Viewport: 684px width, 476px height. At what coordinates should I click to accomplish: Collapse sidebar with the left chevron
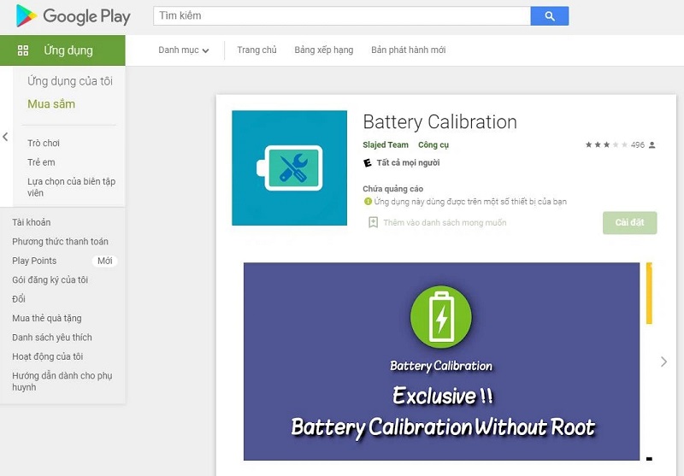[5, 137]
